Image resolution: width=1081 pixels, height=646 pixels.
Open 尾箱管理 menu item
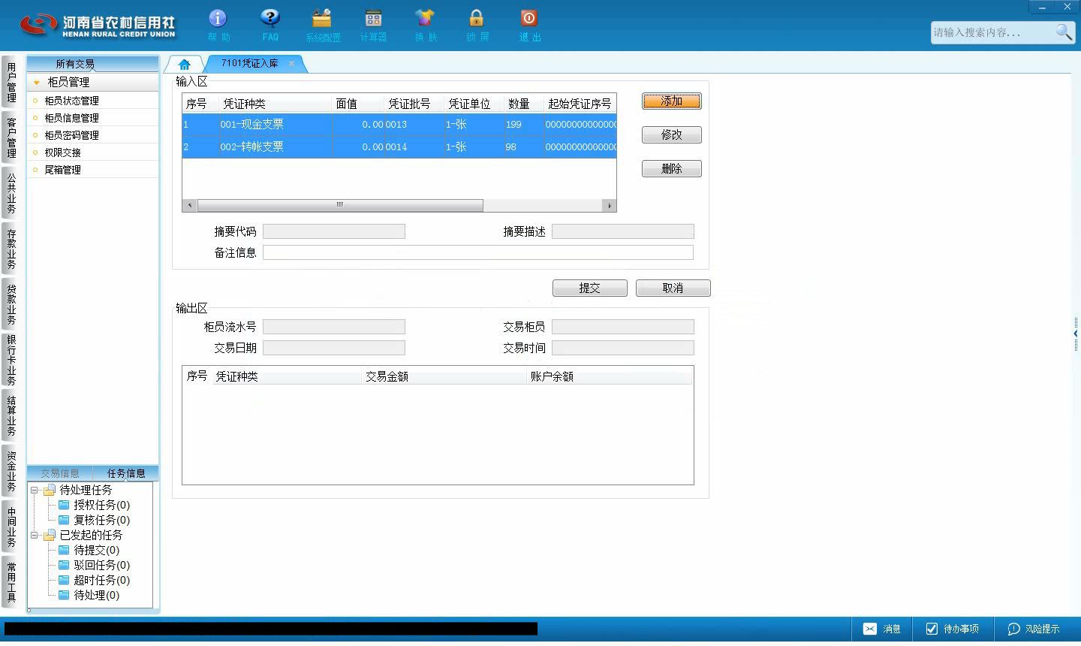click(x=93, y=170)
